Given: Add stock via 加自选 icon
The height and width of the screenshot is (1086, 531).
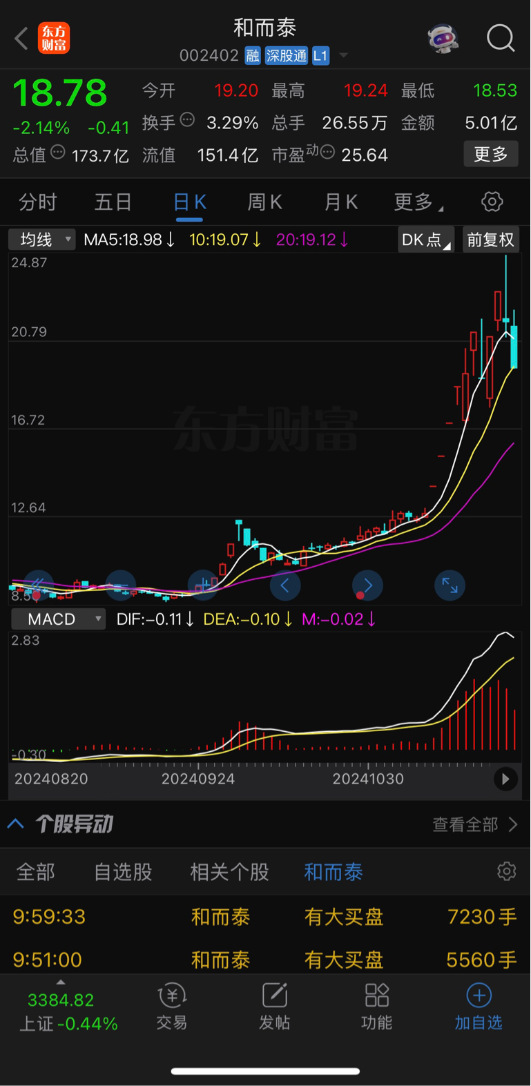Looking at the screenshot, I should pyautogui.click(x=479, y=1007).
